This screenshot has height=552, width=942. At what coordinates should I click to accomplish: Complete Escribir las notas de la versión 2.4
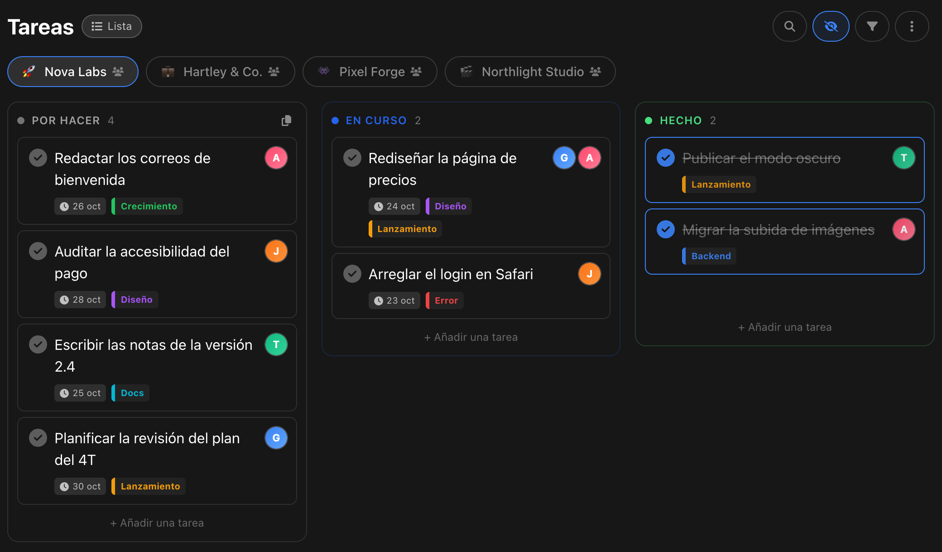[38, 344]
